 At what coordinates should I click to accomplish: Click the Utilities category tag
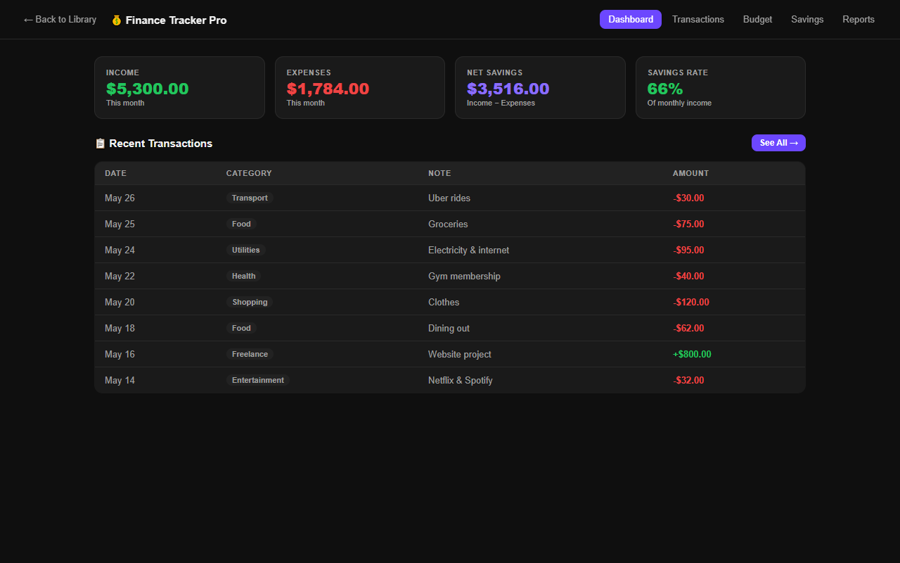(245, 250)
